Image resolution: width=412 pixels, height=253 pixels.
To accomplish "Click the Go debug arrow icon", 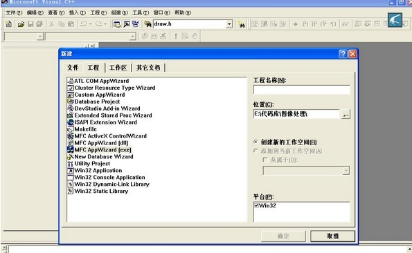I will point(296,24).
